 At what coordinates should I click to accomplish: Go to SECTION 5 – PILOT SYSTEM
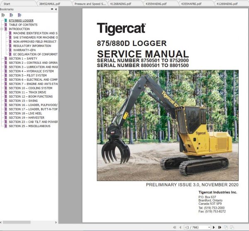click(x=28, y=75)
